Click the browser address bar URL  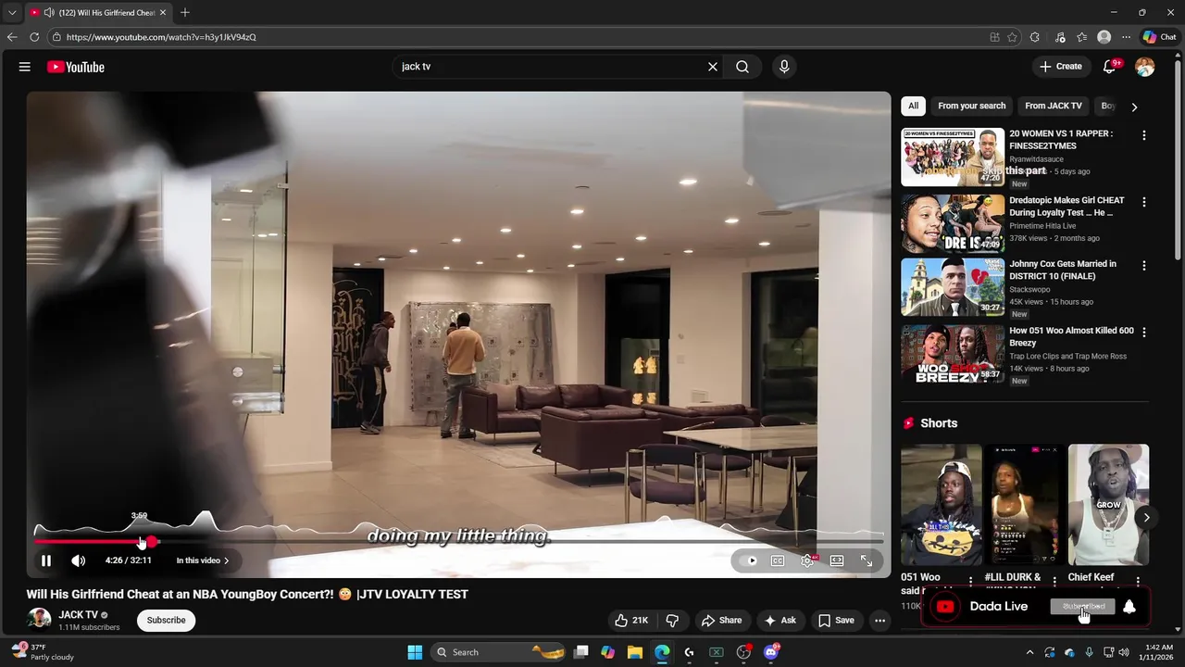click(x=161, y=37)
